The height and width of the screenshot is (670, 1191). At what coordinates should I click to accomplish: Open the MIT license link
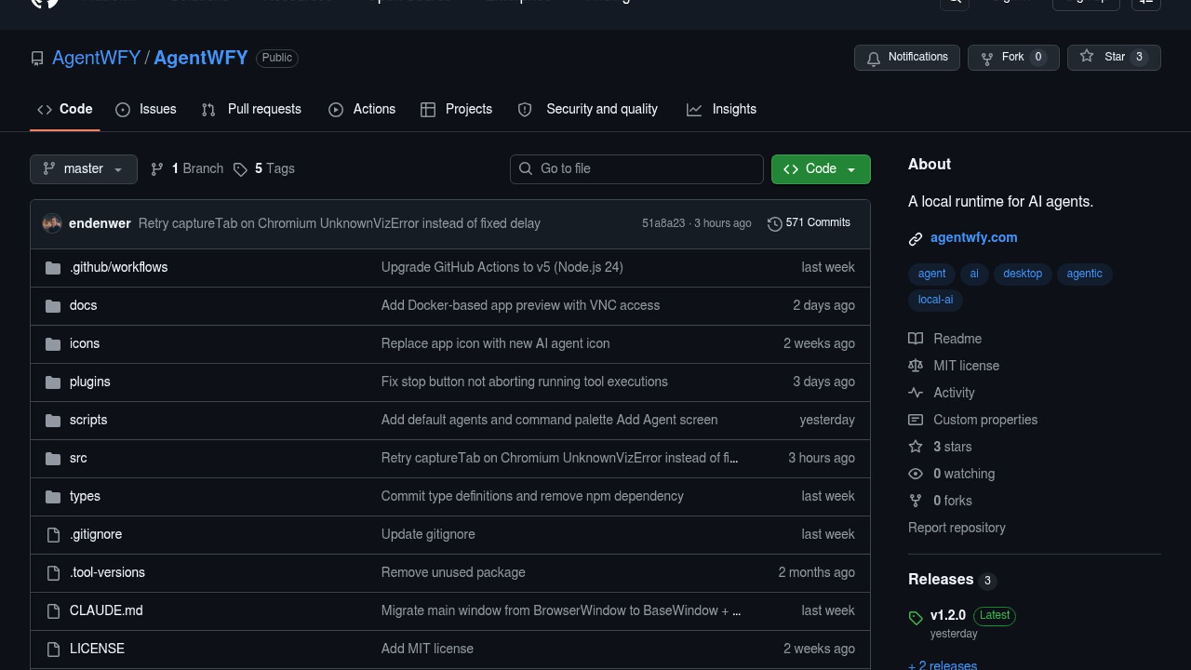(966, 366)
